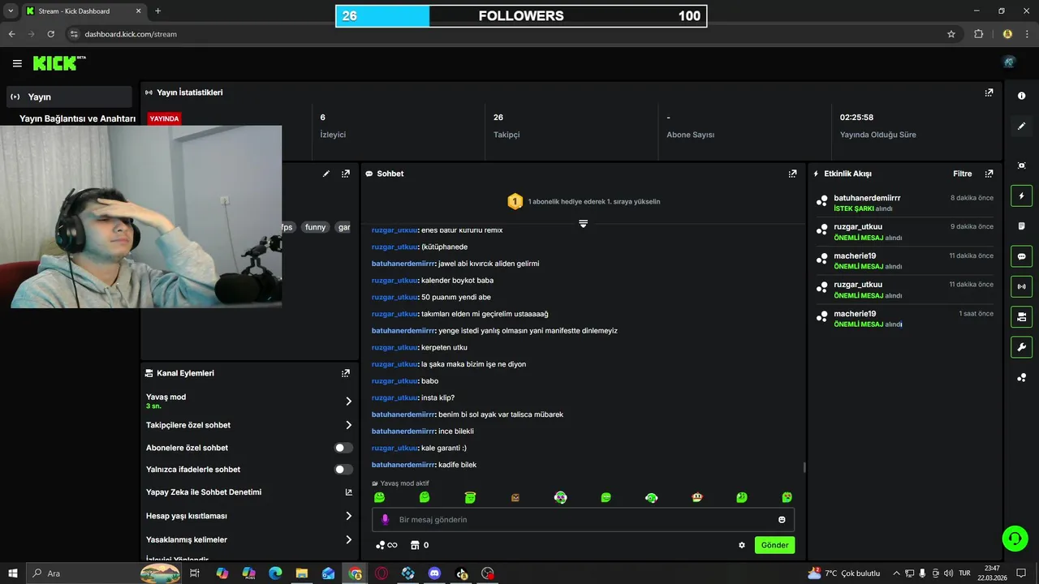Click the gift shop icon showing 0
Viewport: 1039px width, 584px height.
[420, 545]
